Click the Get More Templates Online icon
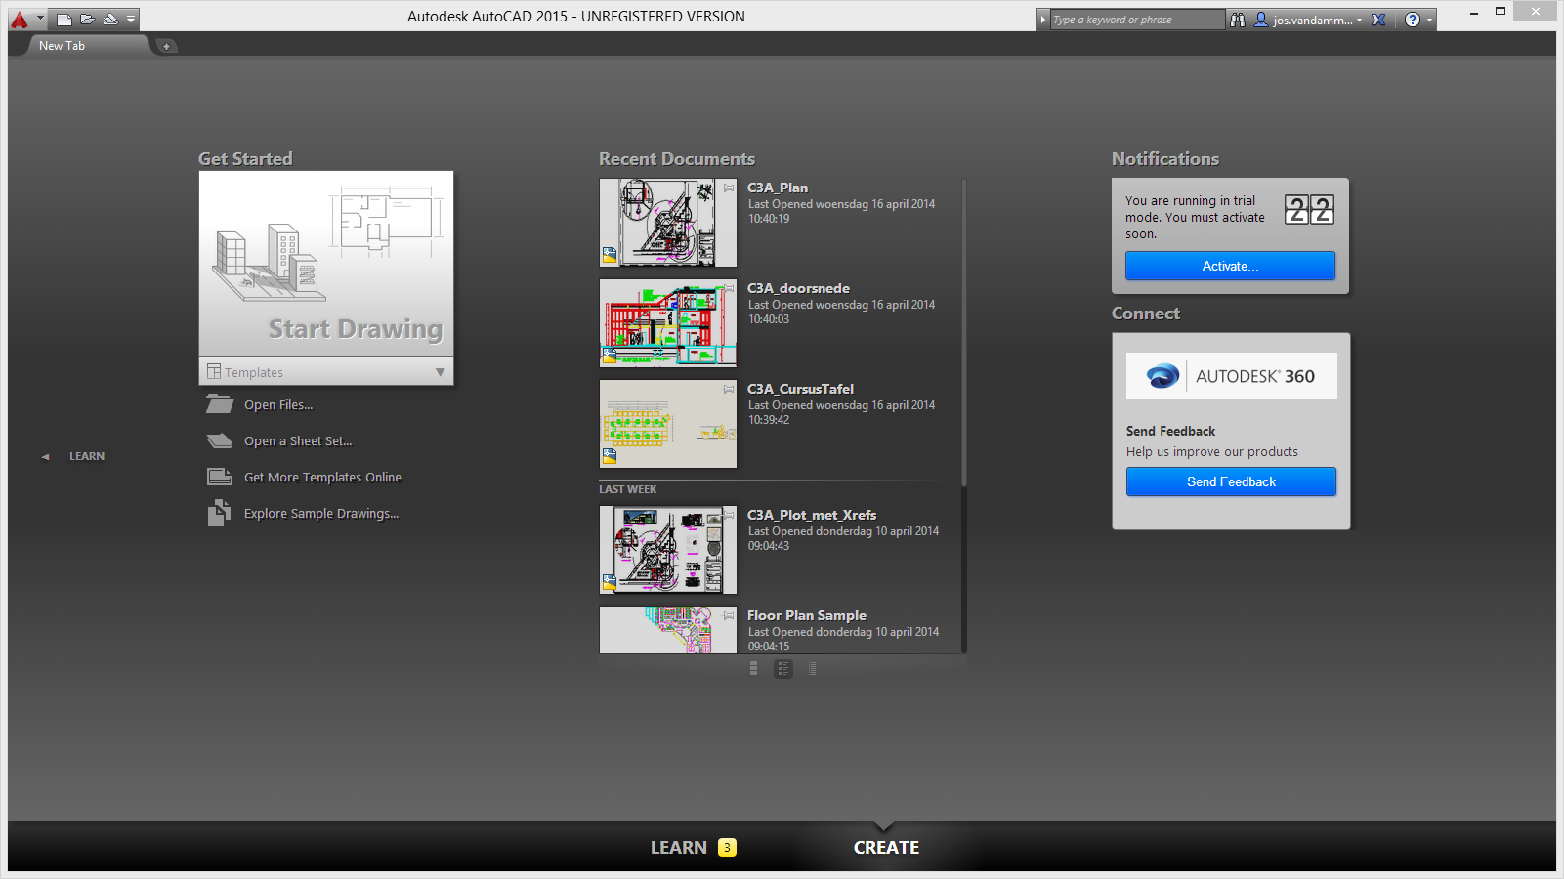Viewport: 1564px width, 879px height. [x=220, y=477]
